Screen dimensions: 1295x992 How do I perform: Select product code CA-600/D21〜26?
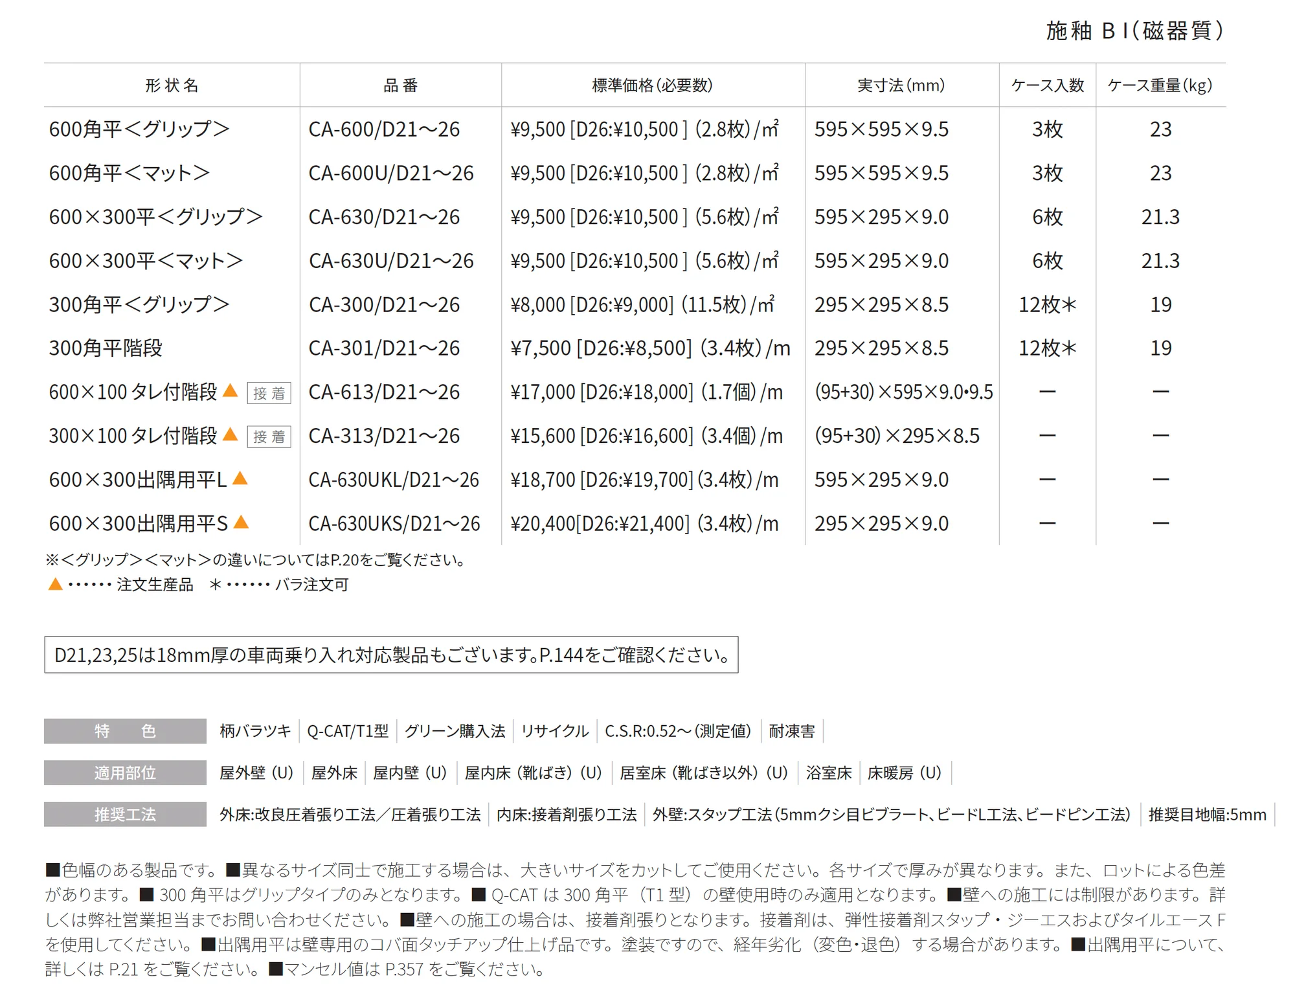click(384, 129)
